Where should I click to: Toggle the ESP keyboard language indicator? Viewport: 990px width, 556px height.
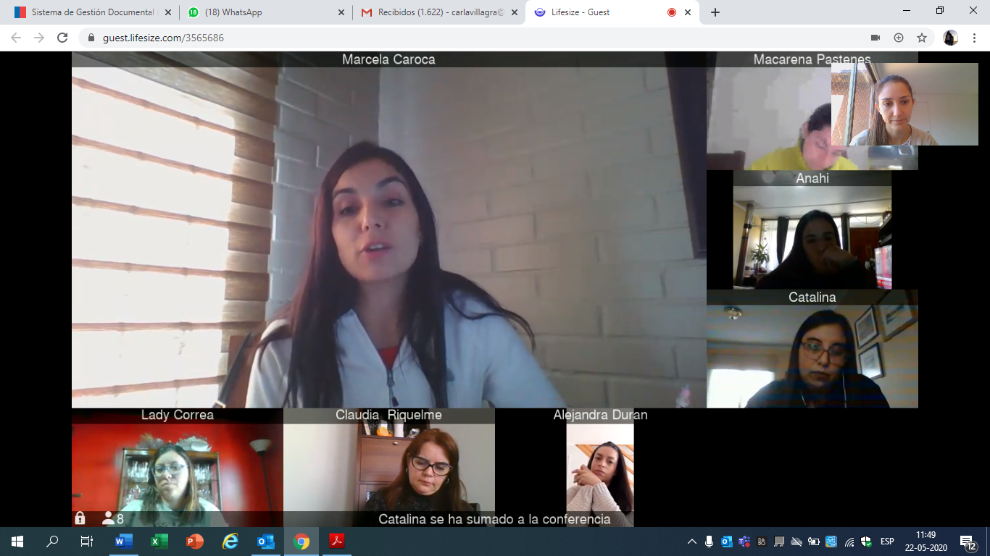887,542
